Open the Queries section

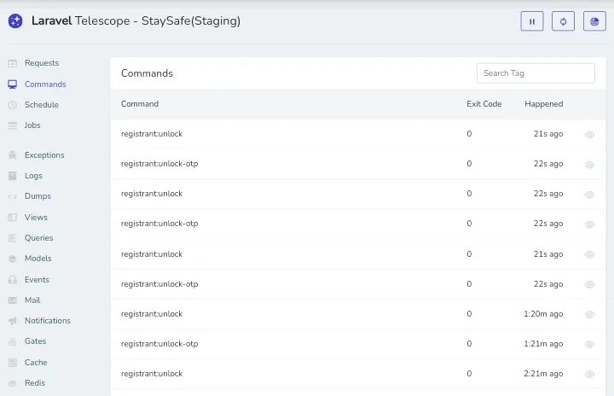(38, 237)
